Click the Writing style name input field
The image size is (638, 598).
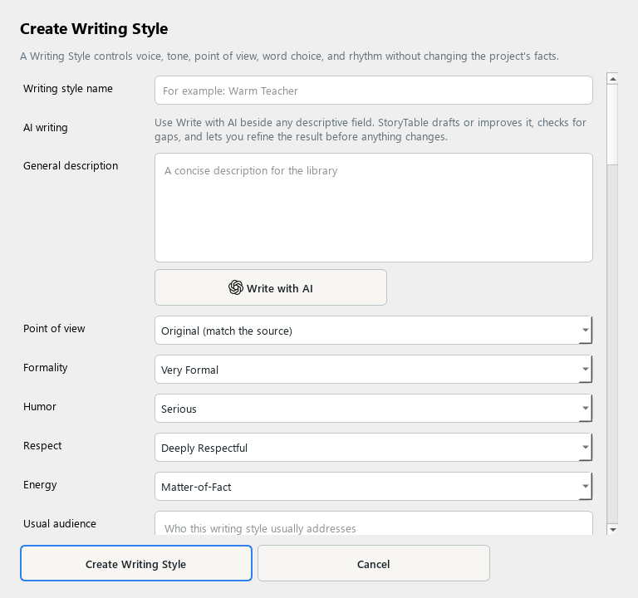pyautogui.click(x=374, y=90)
